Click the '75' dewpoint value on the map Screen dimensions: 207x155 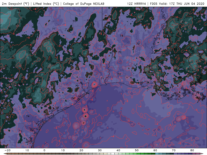pos(31,130)
